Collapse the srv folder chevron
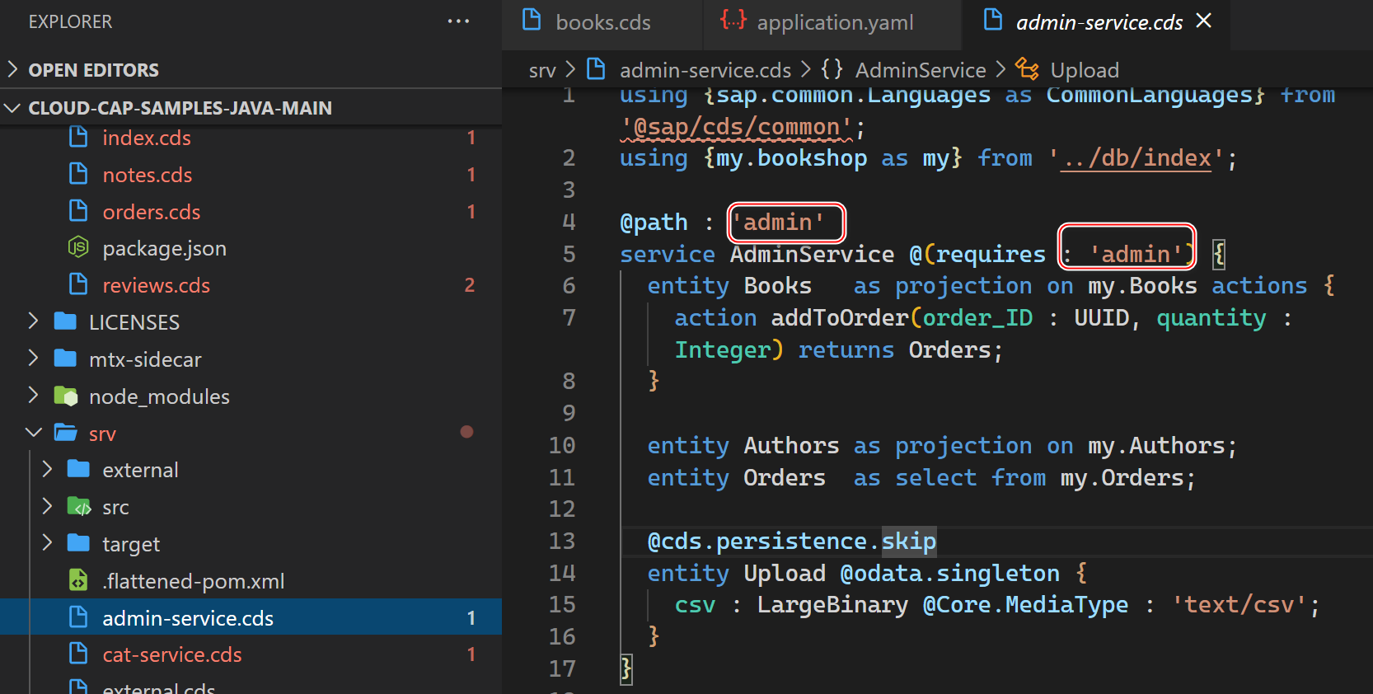Screen dimensions: 1373x694 pos(33,432)
